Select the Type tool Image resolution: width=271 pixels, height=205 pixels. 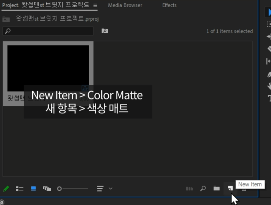pos(269,98)
